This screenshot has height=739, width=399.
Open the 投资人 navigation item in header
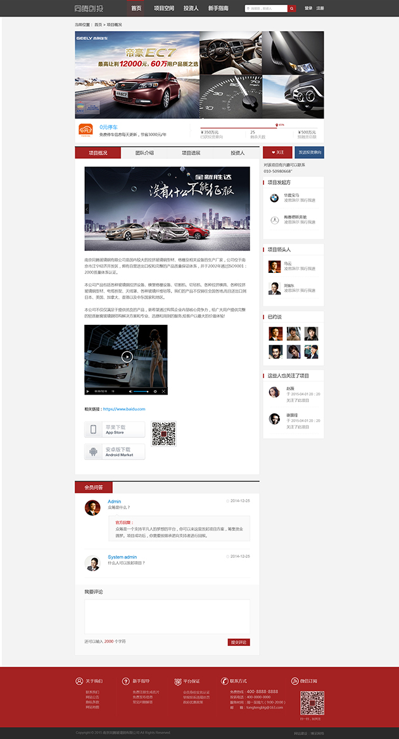tap(191, 8)
